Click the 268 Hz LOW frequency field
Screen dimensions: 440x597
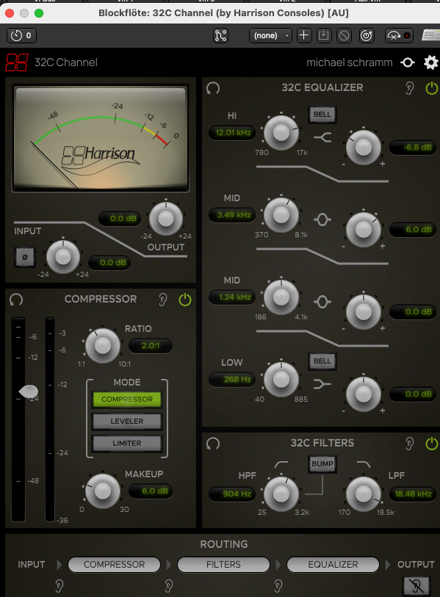point(232,379)
